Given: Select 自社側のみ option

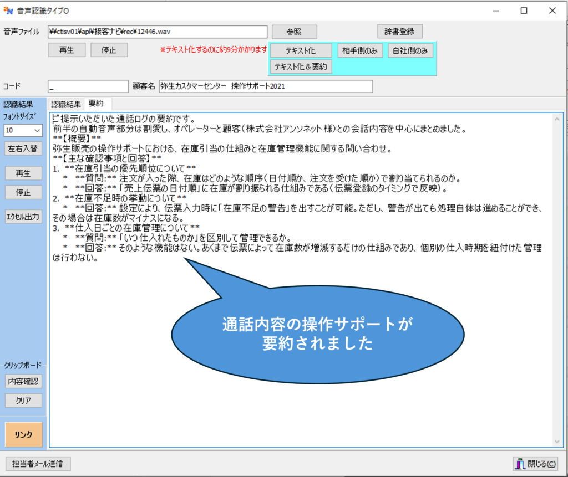Looking at the screenshot, I should click(410, 50).
